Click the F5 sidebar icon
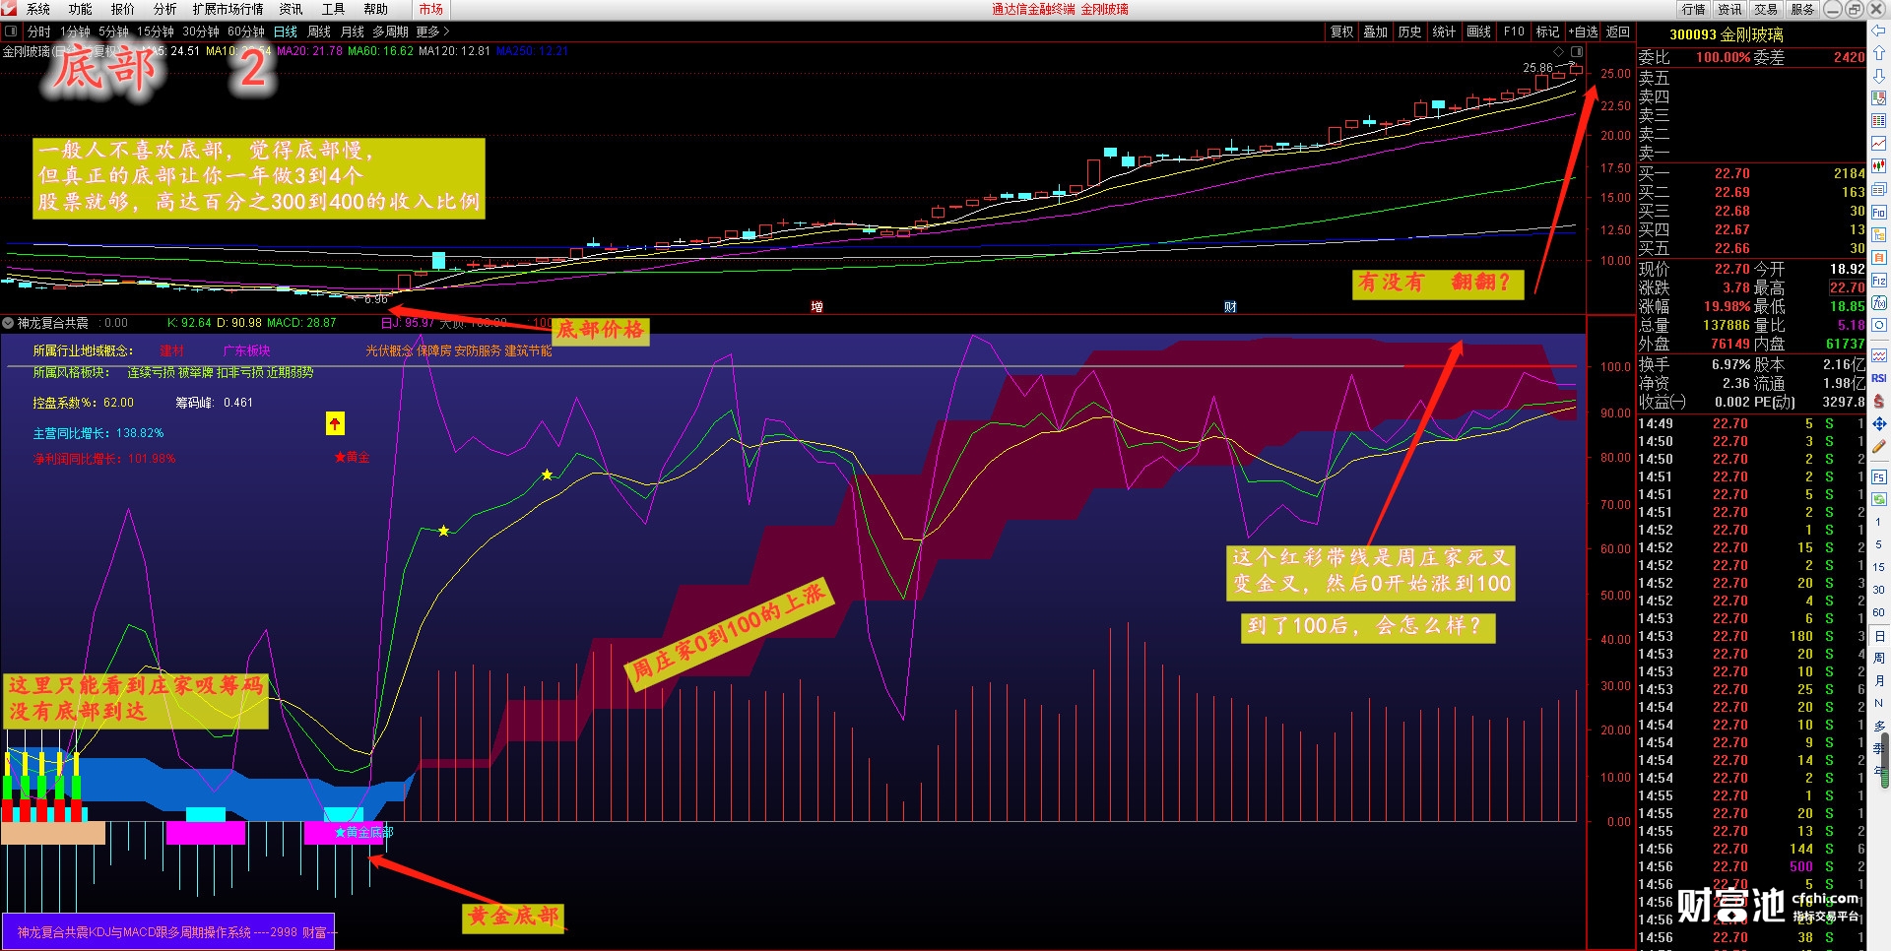The width and height of the screenshot is (1891, 951). click(x=1878, y=476)
